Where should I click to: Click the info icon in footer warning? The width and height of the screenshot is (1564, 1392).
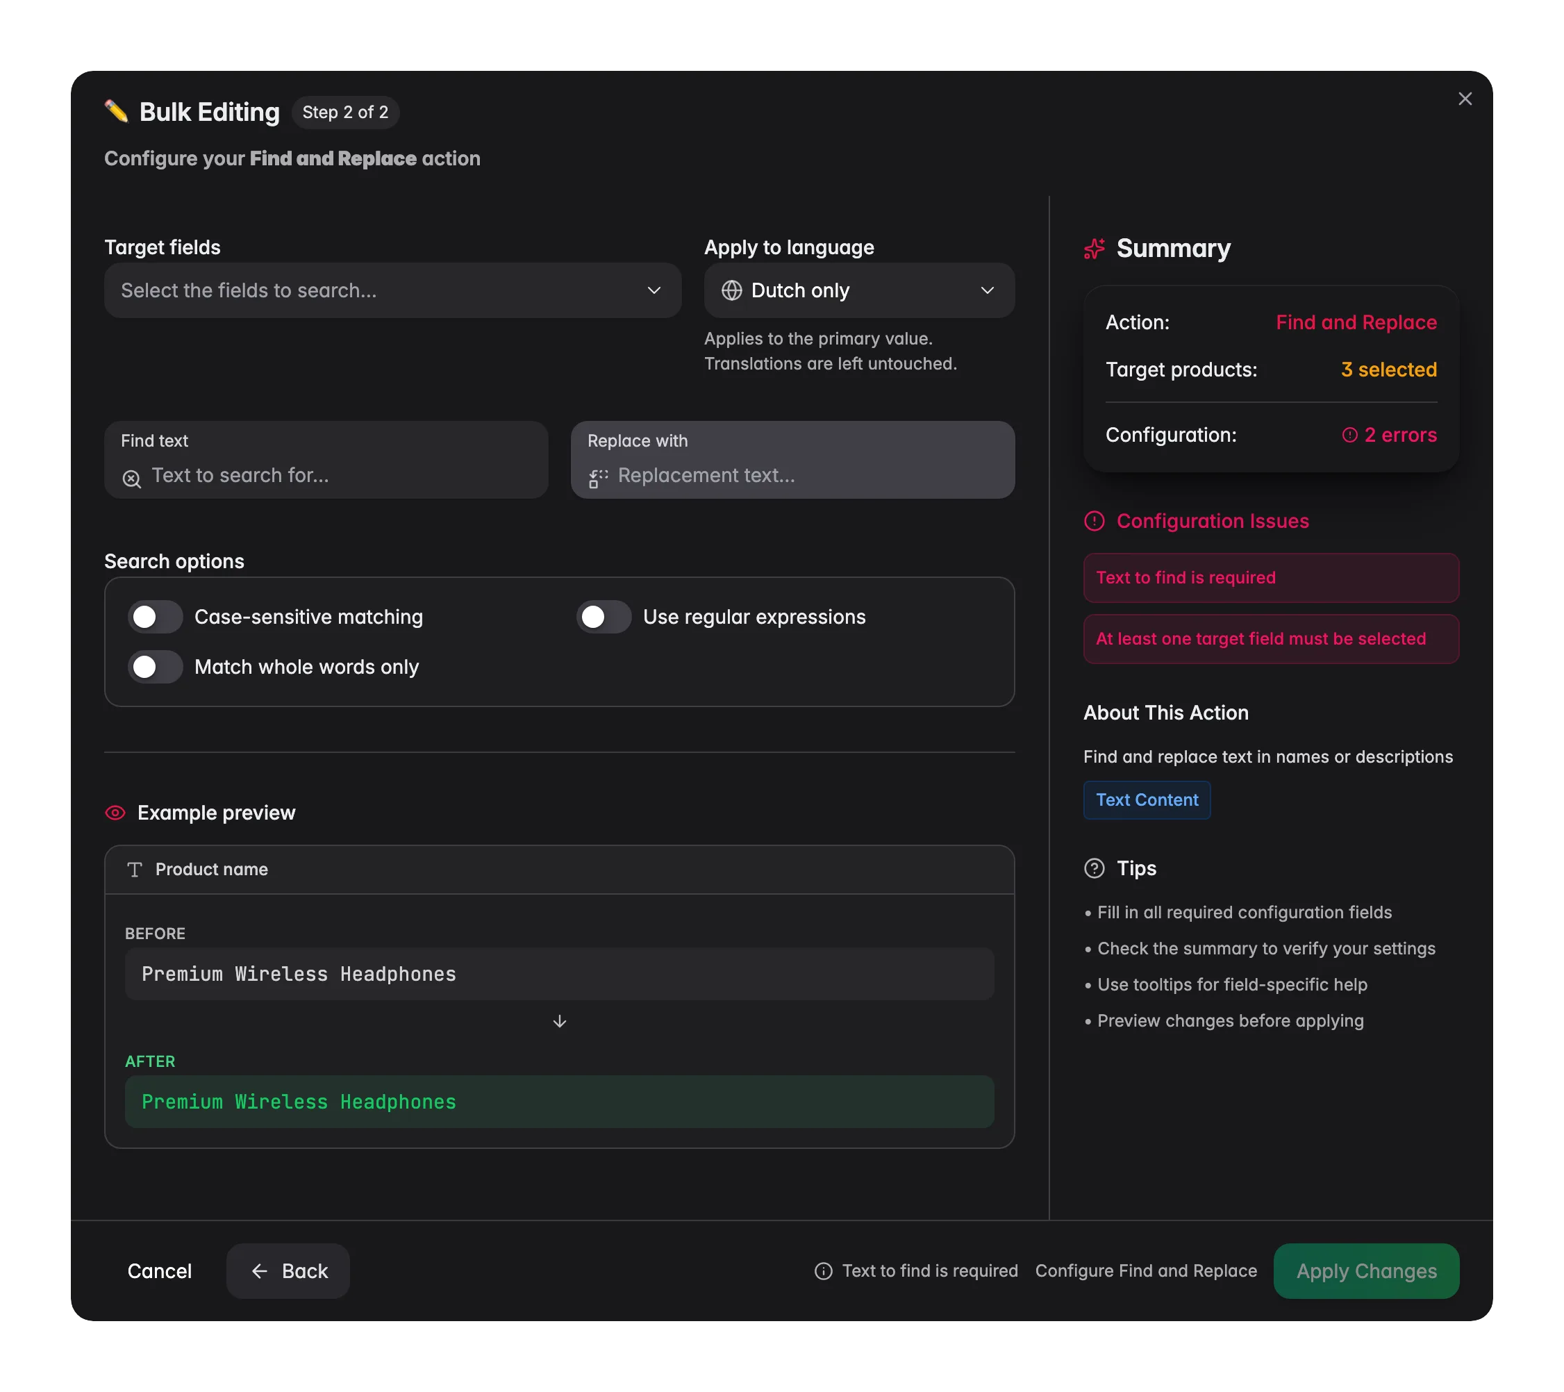coord(823,1271)
